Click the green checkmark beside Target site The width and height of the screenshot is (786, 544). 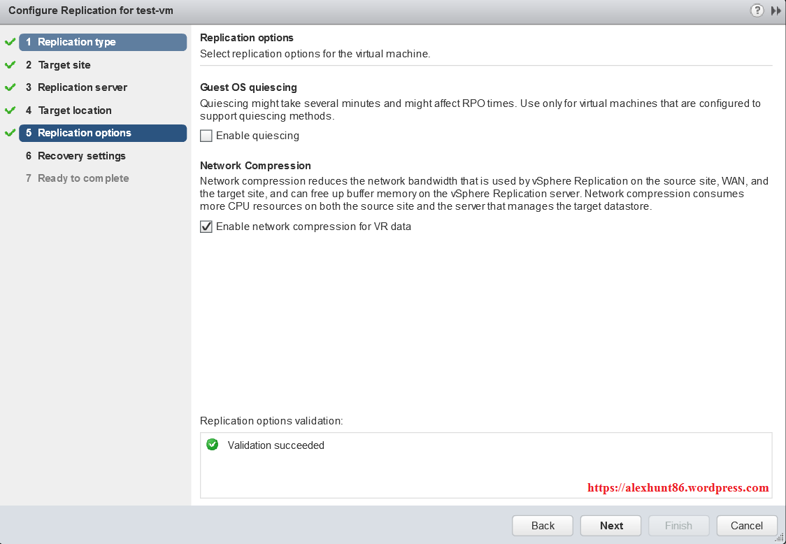click(10, 65)
